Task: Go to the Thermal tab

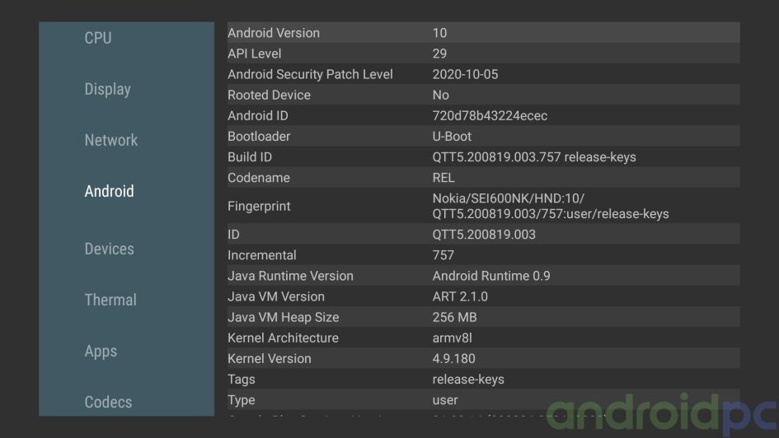Action: (110, 300)
